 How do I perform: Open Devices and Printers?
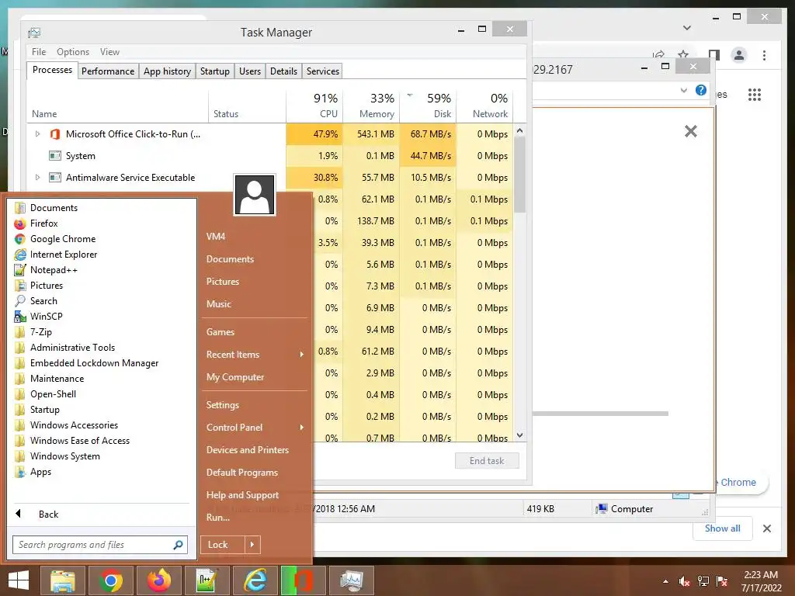pyautogui.click(x=248, y=450)
